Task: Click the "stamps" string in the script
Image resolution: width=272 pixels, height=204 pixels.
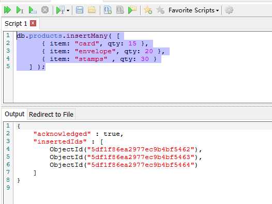Action: pyautogui.click(x=91, y=59)
